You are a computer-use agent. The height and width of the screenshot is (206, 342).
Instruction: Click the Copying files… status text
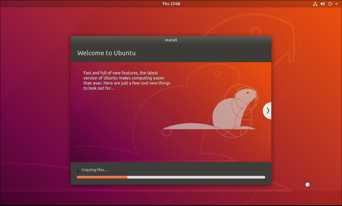pos(94,170)
